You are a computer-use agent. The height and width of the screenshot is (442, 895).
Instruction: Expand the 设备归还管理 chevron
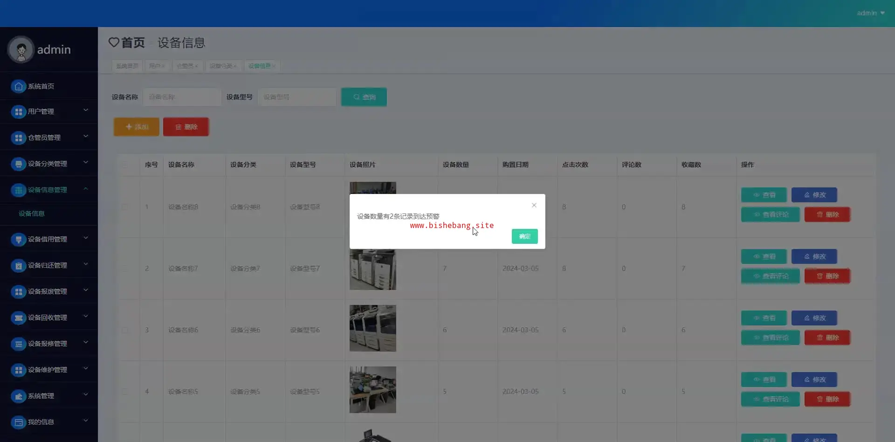click(86, 264)
